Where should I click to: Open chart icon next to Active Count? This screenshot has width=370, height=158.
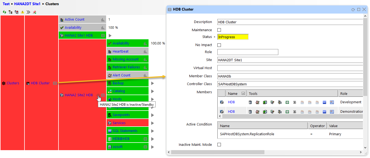click(103, 20)
